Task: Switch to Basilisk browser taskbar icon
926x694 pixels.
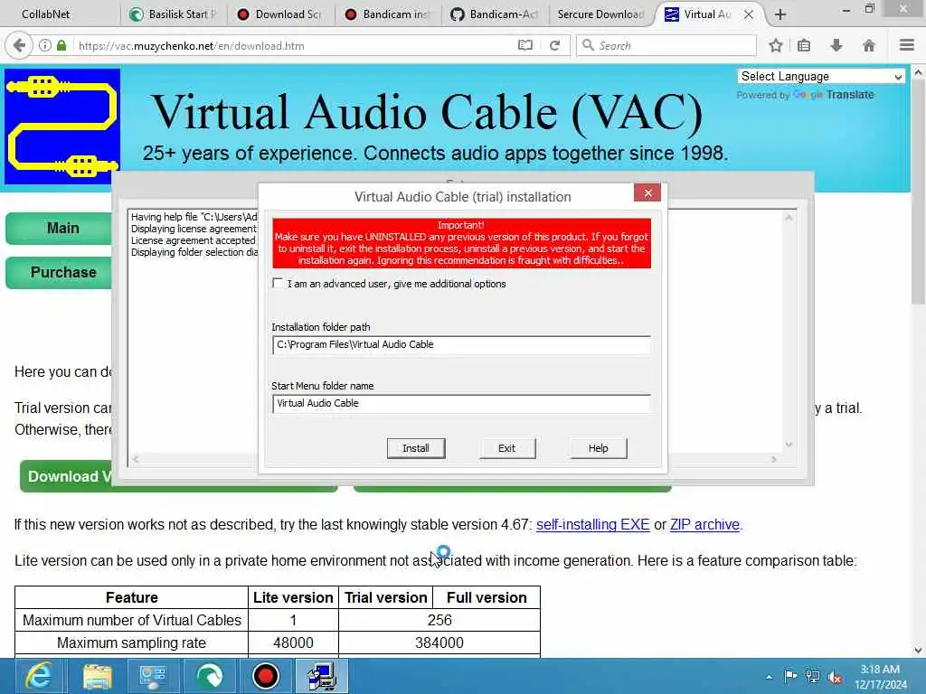Action: (209, 676)
